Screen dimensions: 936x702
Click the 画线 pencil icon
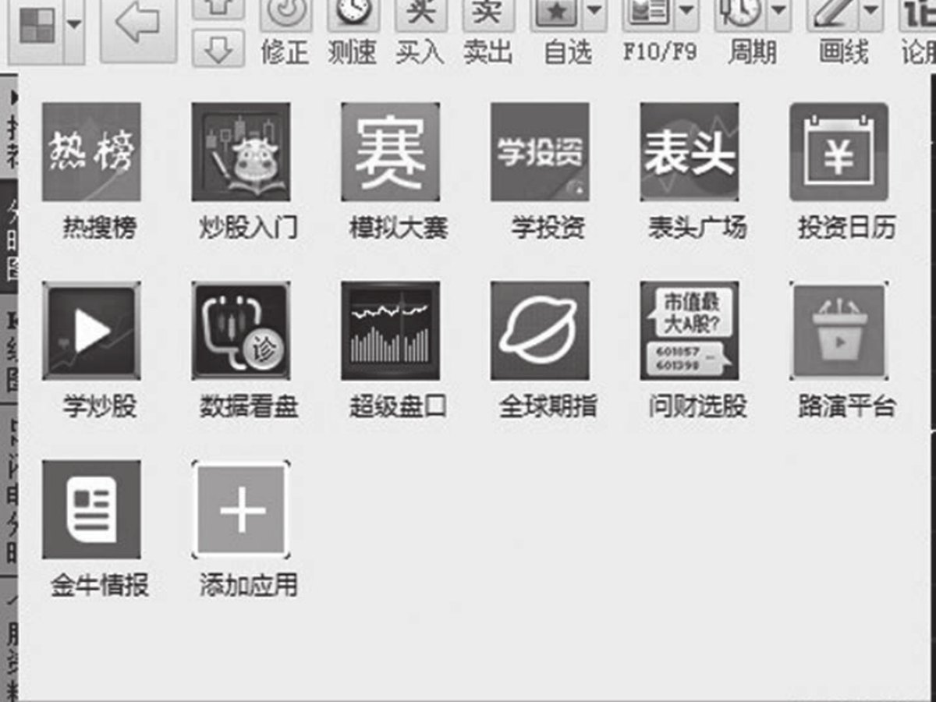coord(832,14)
